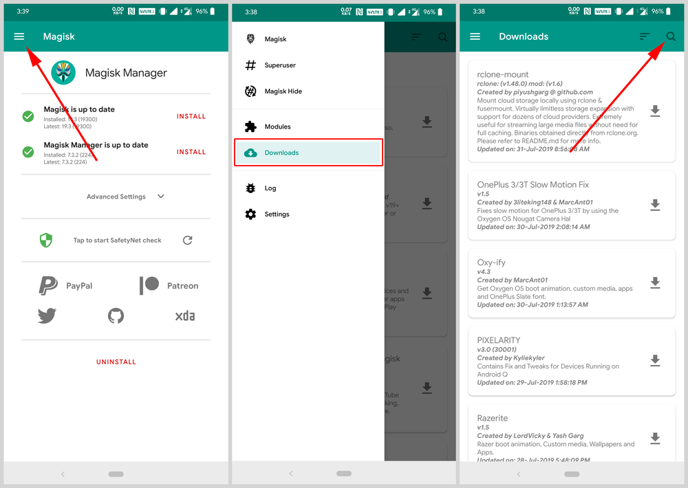The image size is (688, 488).
Task: Open the Twitter bird icon
Action: 47,315
